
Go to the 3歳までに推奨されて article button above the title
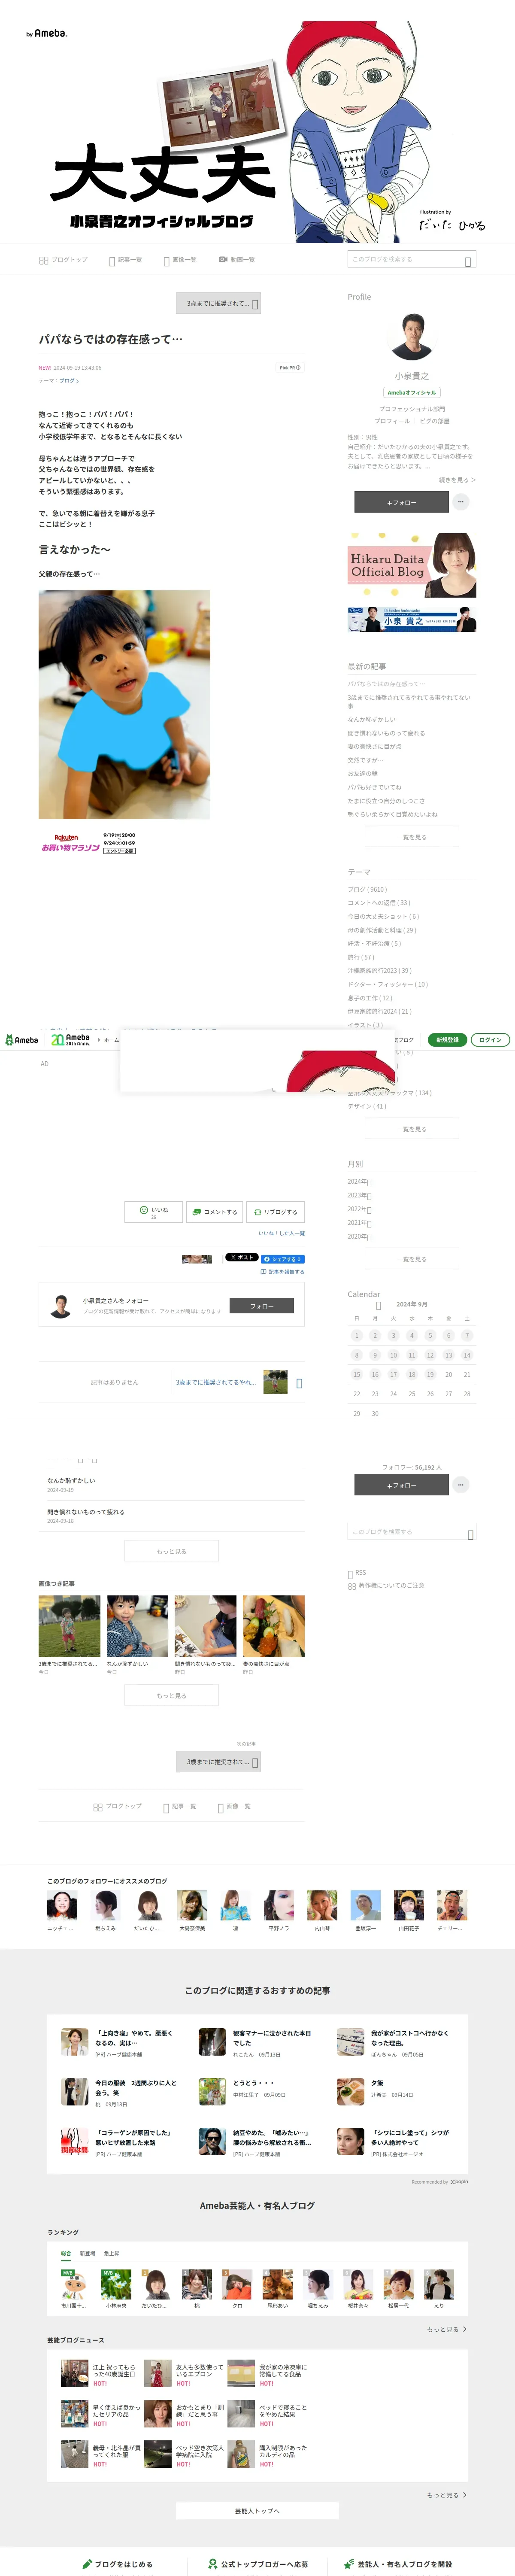pos(218,303)
